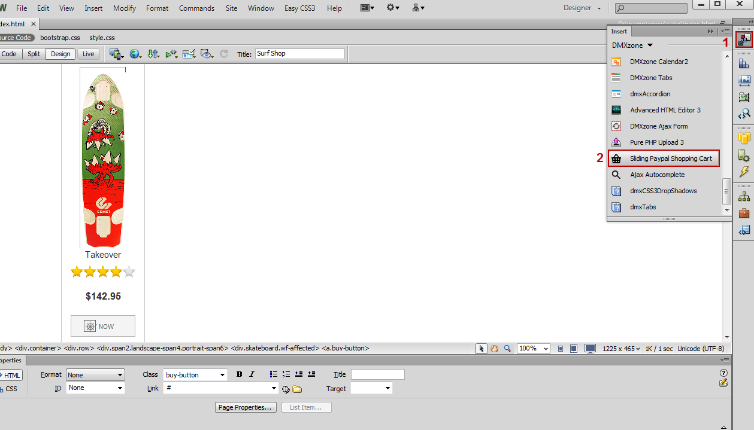This screenshot has height=430, width=754.
Task: Set tablet size window view
Action: pyautogui.click(x=574, y=349)
